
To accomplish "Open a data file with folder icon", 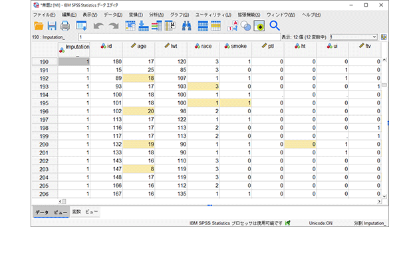I will [x=39, y=26].
